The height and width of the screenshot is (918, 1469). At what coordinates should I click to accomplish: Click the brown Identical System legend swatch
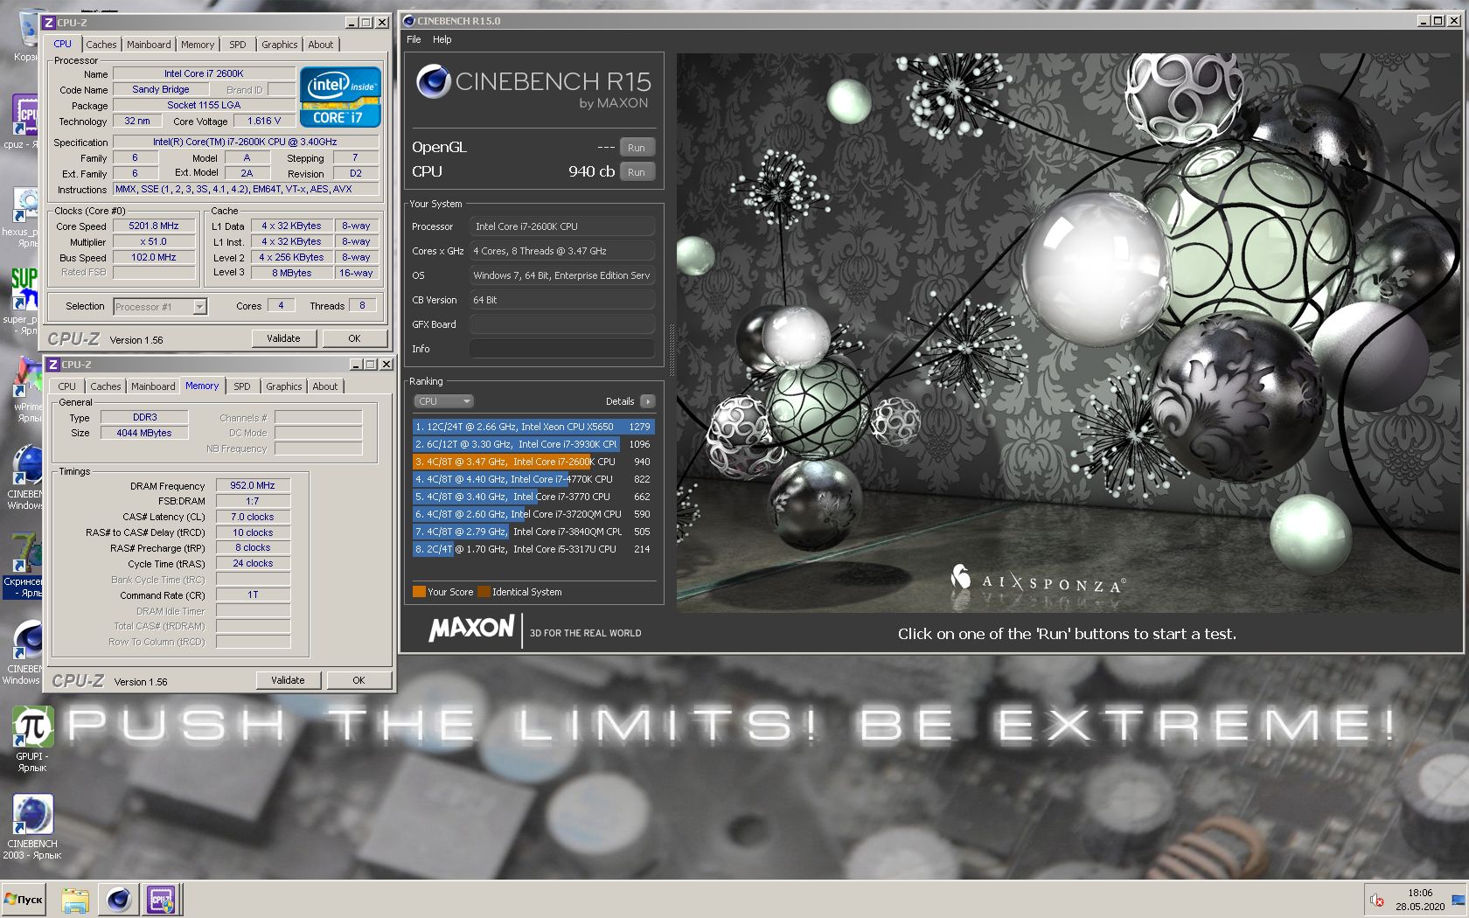[x=484, y=592]
